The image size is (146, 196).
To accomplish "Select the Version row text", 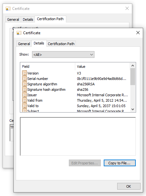I will [x=33, y=73].
